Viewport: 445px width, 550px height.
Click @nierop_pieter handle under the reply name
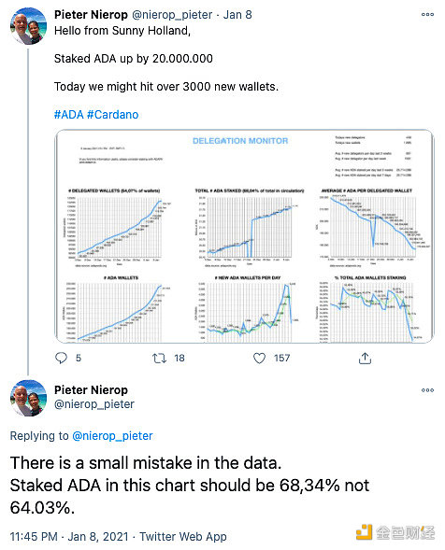[94, 404]
